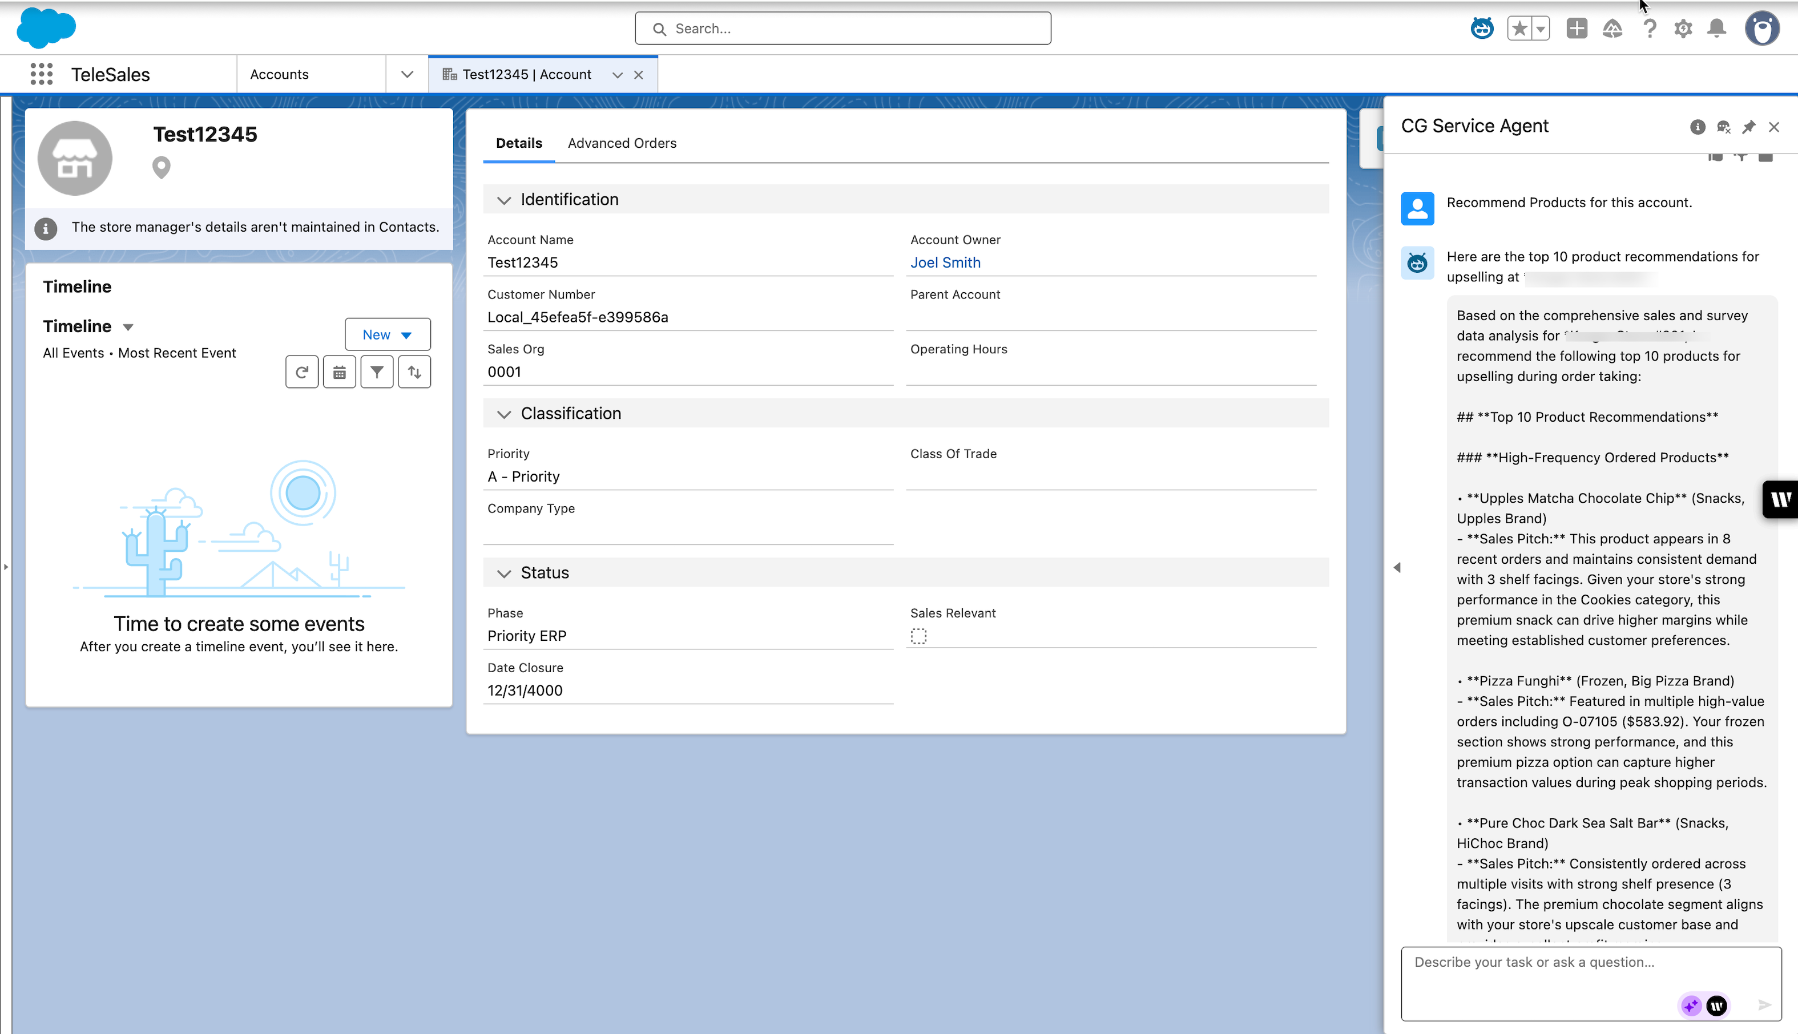Click the black W icon in the chat input

pos(1717,1005)
